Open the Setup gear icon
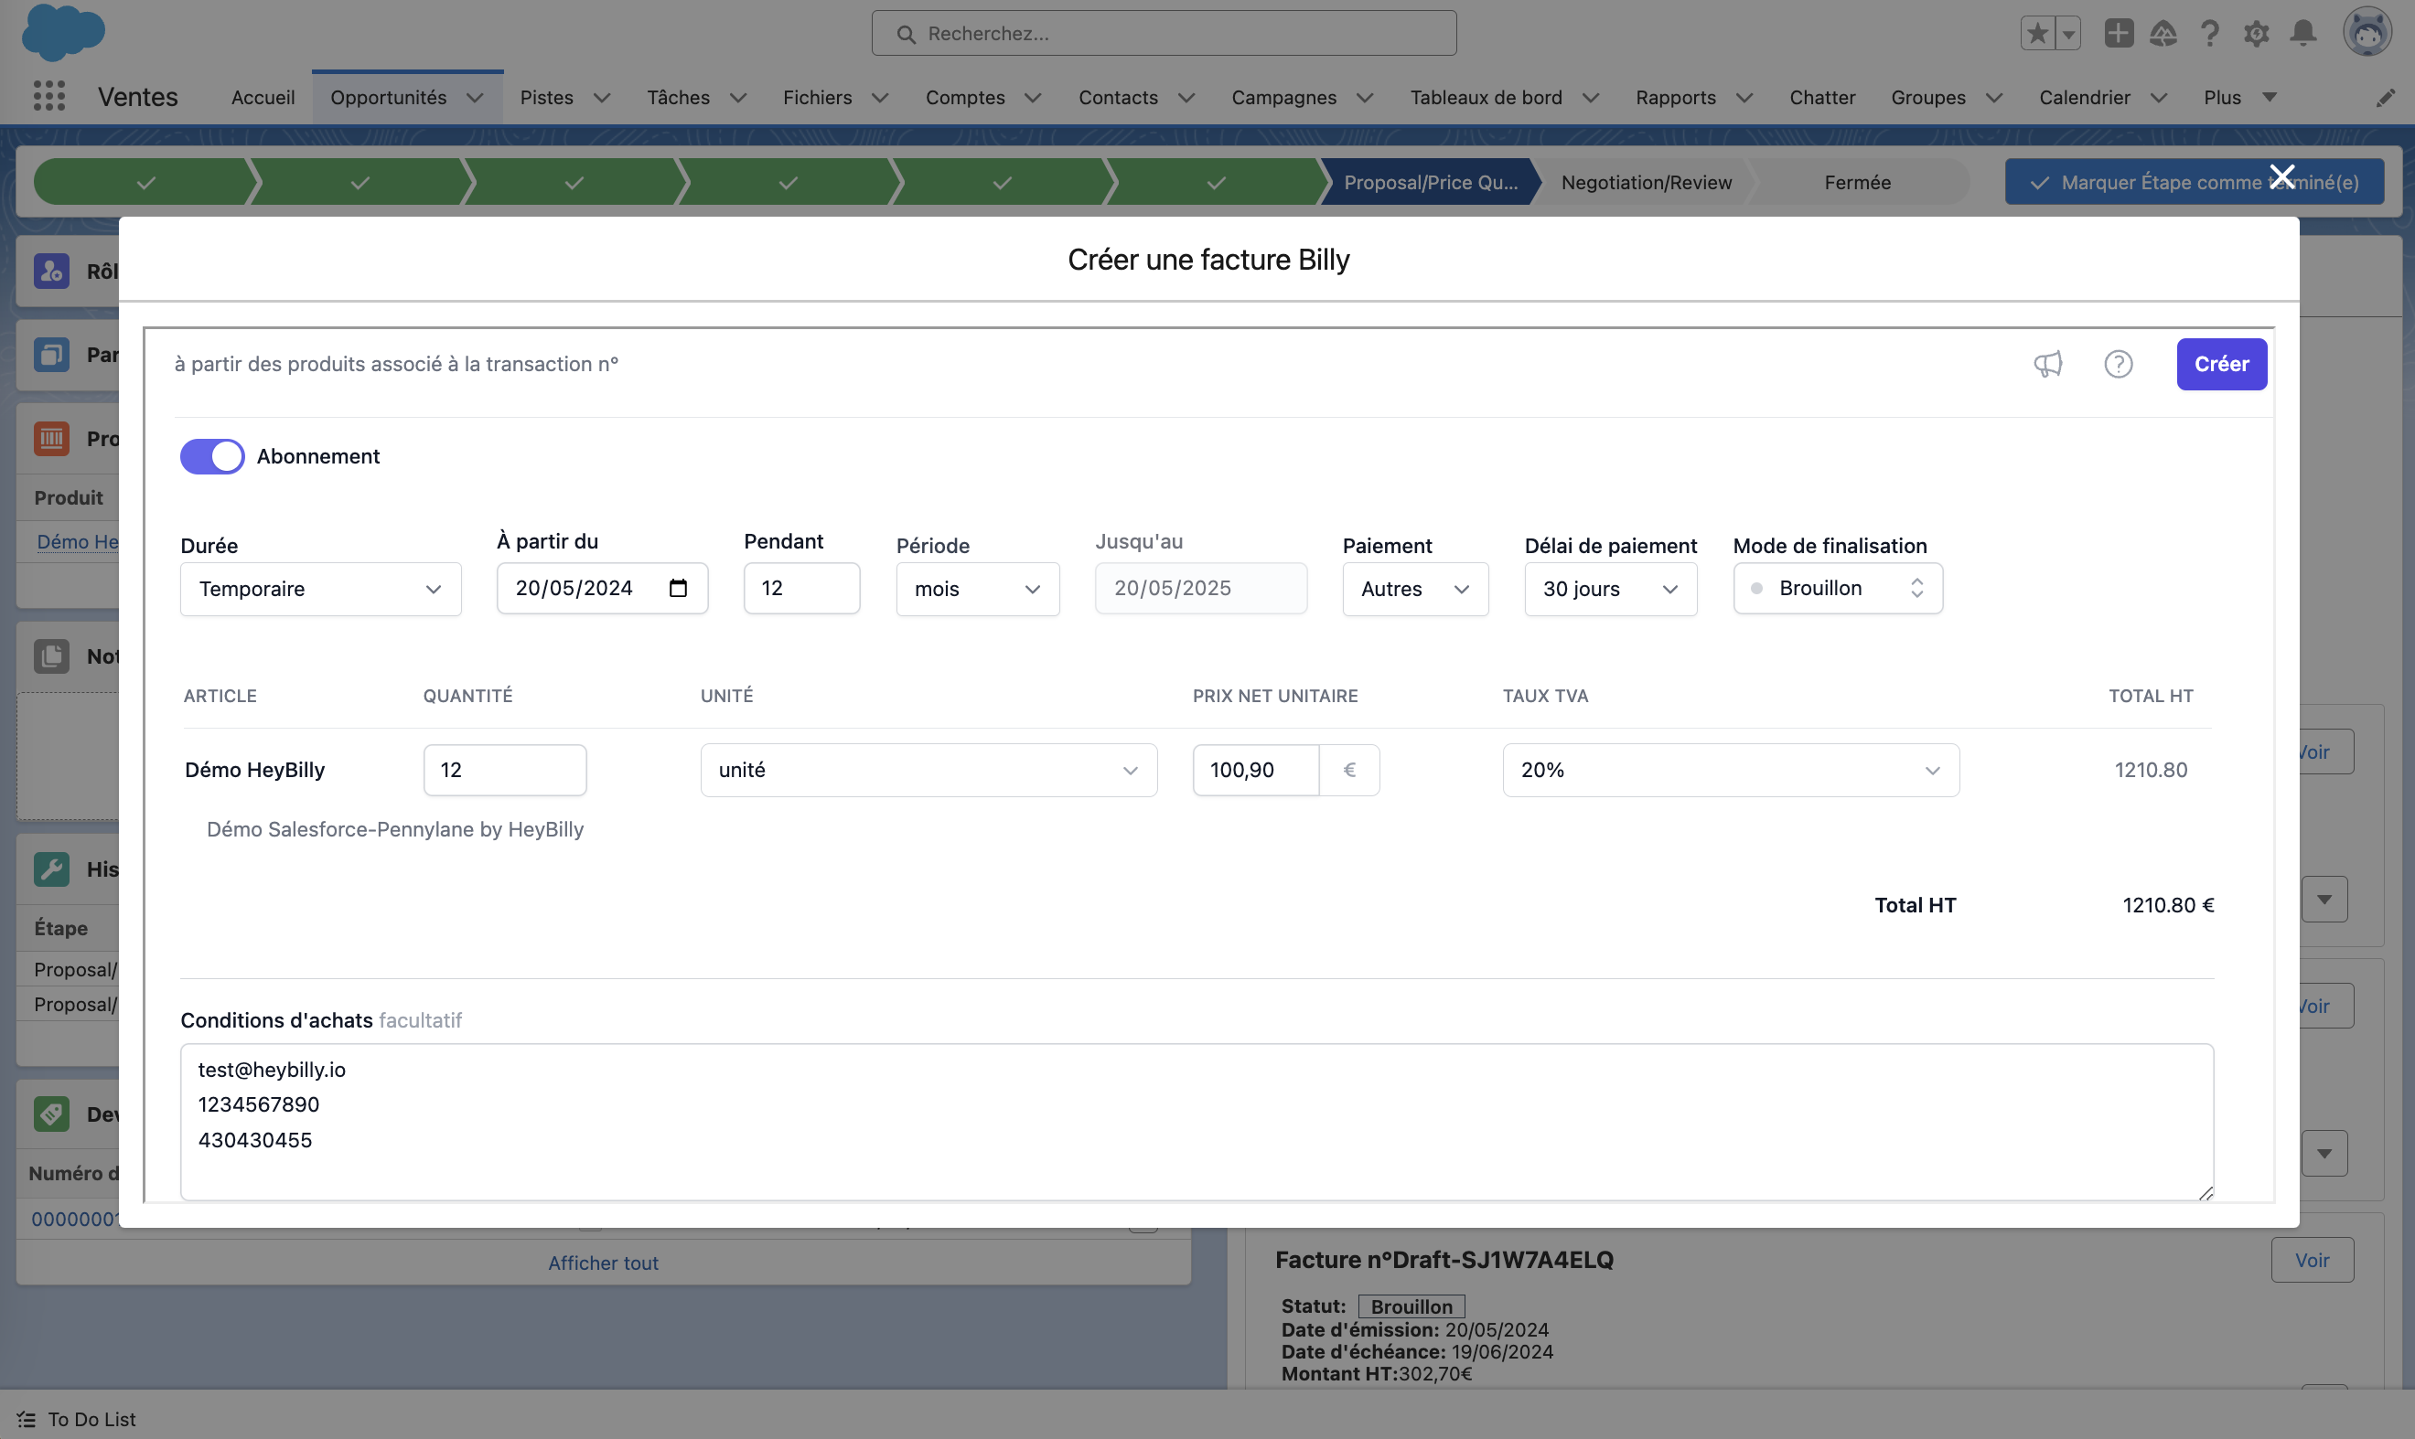 click(2257, 34)
